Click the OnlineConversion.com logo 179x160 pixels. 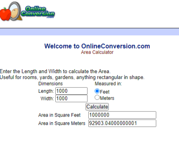(x=27, y=11)
